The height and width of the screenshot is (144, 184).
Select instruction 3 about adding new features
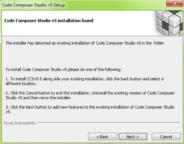pyautogui.click(x=90, y=109)
